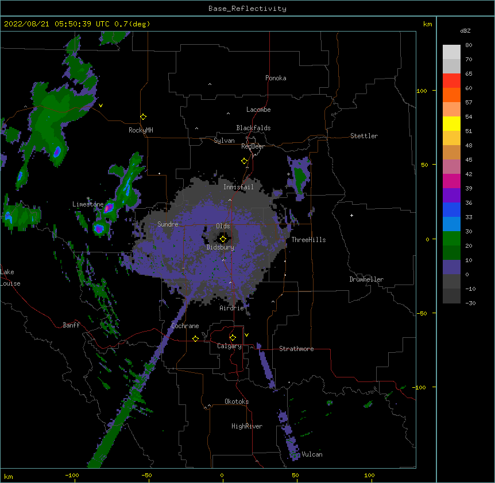Select the indigo 10-0 dBZ legend band
The height and width of the screenshot is (483, 495).
point(451,267)
